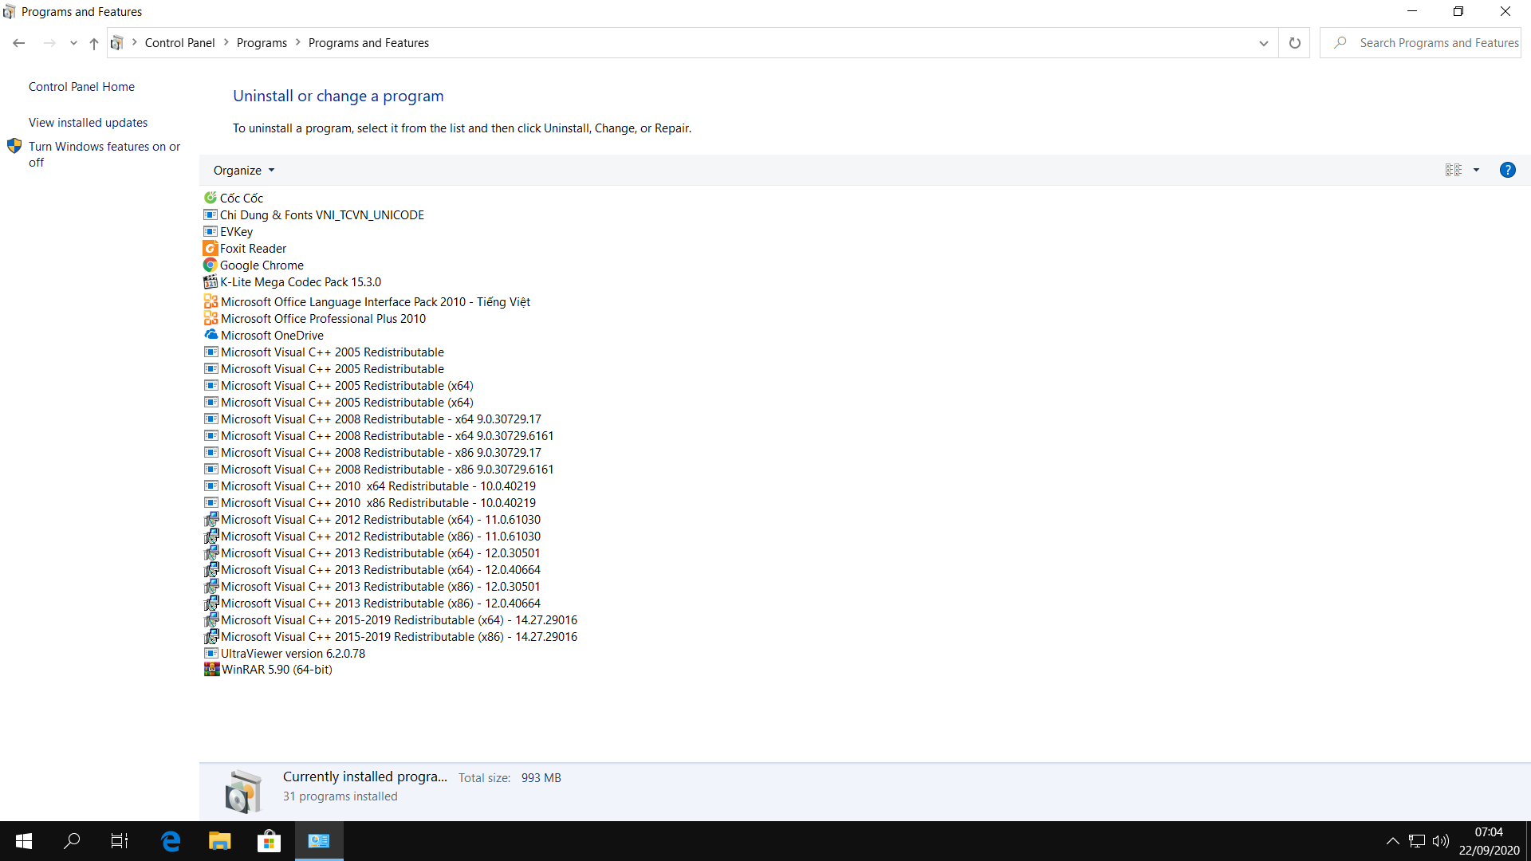Screen dimensions: 1531x861
Task: Click the network tray icon
Action: tap(1417, 841)
